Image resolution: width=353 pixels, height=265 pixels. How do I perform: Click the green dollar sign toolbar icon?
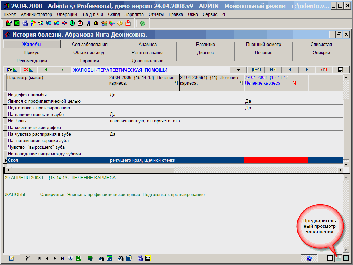click(72, 23)
